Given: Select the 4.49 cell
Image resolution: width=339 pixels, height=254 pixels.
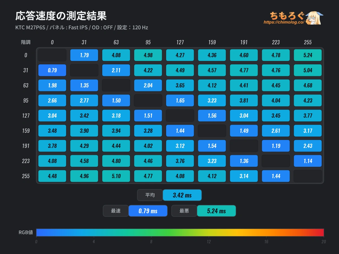Looking at the screenshot, I should pos(180,70).
